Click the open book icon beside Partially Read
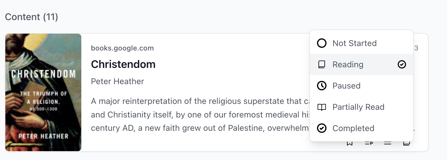The width and height of the screenshot is (447, 160). pyautogui.click(x=322, y=107)
